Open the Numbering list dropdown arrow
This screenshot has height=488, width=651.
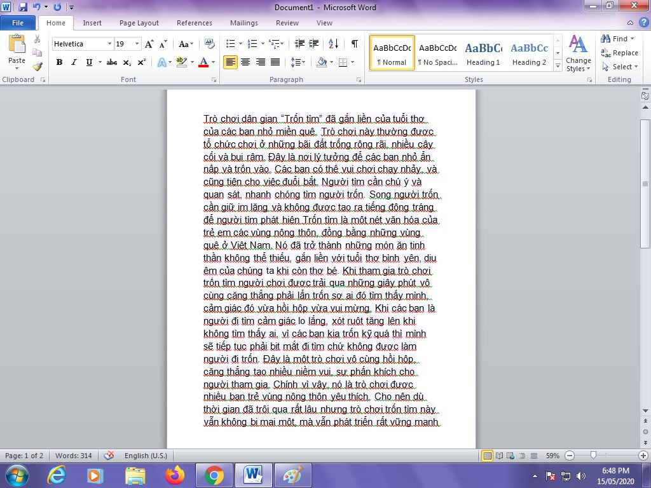[x=263, y=44]
